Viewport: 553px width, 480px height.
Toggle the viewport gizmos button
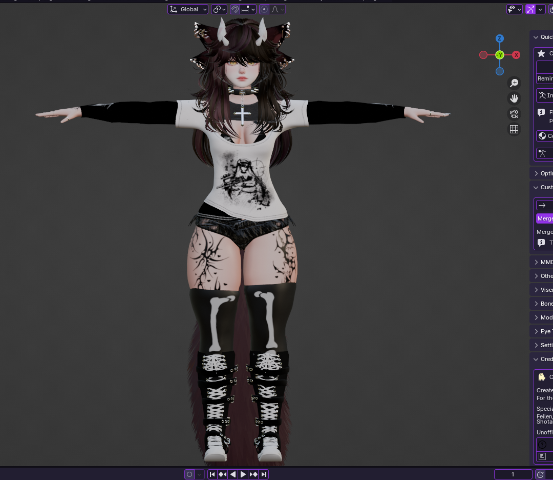[x=530, y=9]
